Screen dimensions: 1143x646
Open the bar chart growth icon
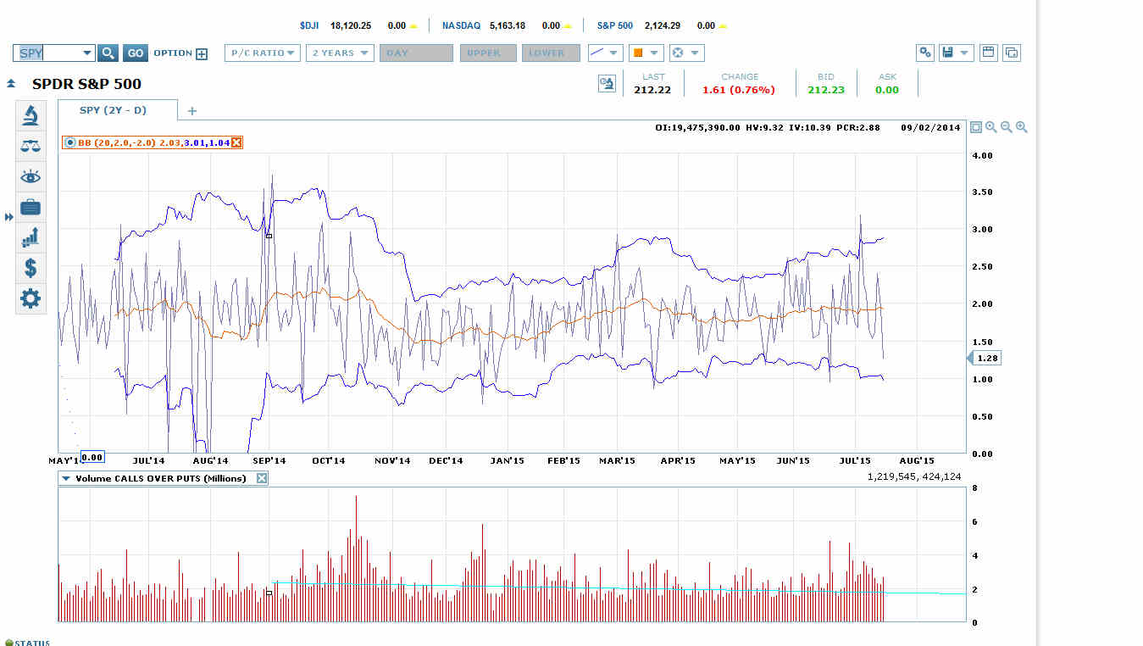click(31, 237)
